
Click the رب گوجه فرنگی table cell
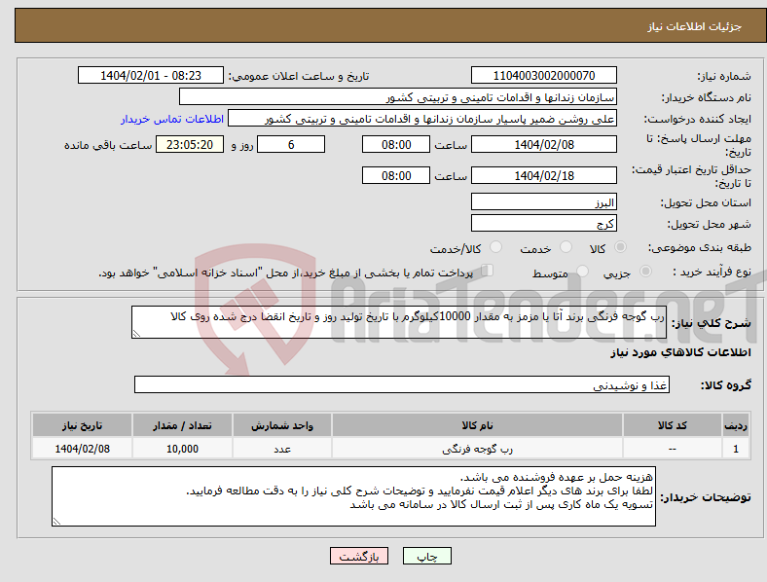tap(477, 449)
